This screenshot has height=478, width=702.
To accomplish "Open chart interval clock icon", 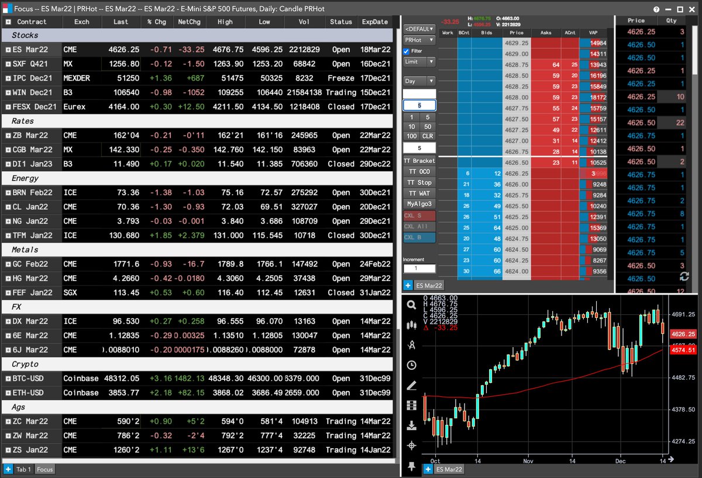I will 411,365.
